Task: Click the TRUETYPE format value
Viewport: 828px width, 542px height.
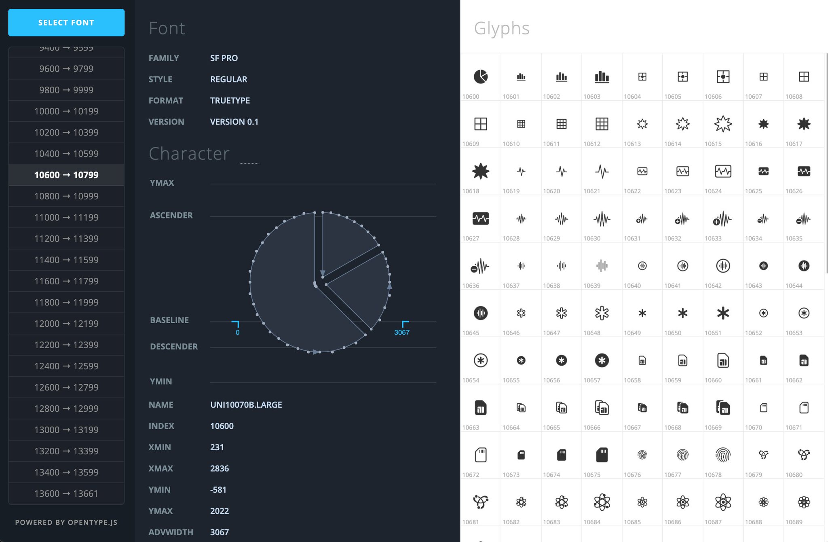Action: 230,100
